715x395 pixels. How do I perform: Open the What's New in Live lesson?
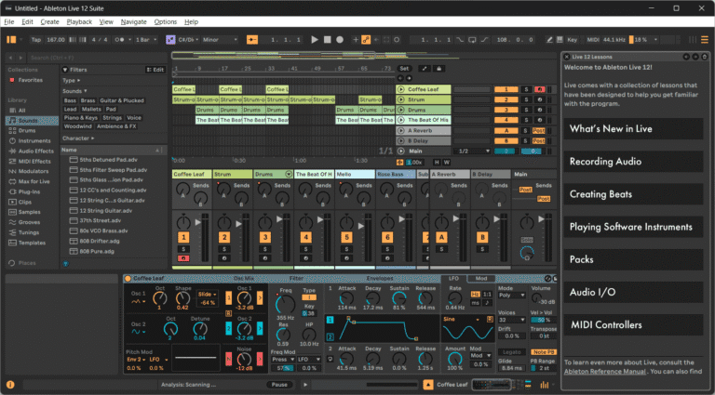(x=633, y=129)
